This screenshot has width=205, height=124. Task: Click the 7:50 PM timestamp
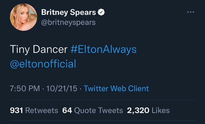click(25, 89)
